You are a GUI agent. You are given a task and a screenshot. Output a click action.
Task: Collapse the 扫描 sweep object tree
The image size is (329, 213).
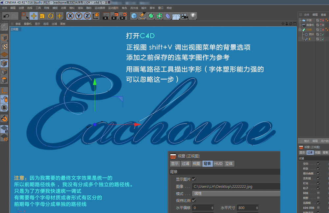300,30
